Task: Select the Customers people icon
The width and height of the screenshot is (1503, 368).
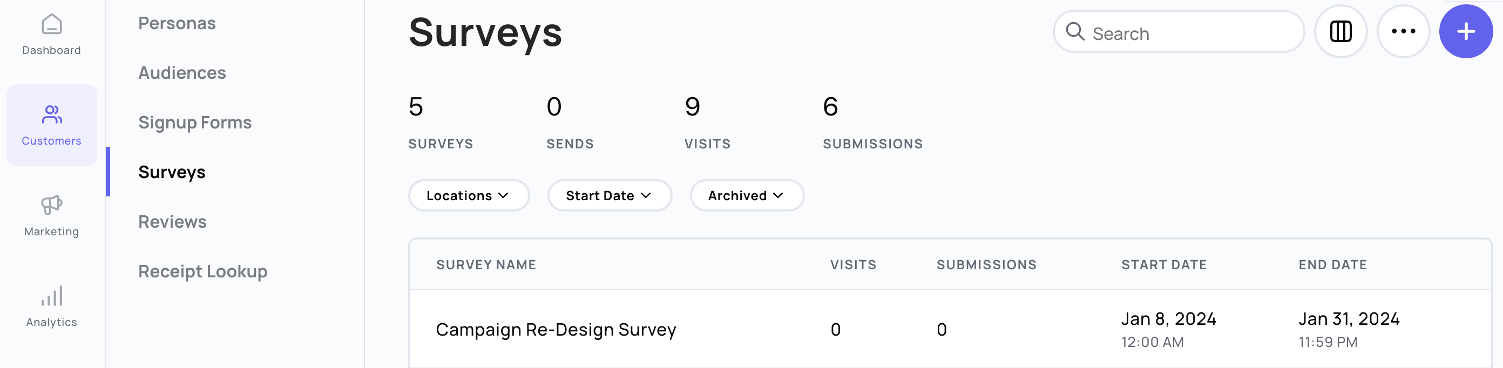Action: point(51,114)
